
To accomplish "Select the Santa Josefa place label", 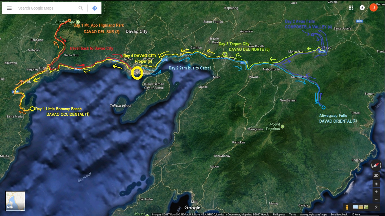I will click(x=342, y=28).
